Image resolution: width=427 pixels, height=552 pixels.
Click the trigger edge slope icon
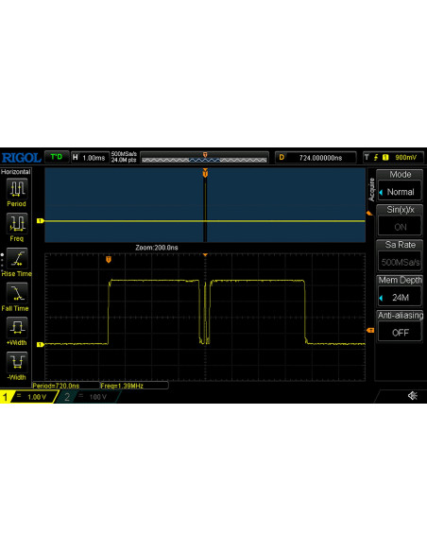pos(376,157)
